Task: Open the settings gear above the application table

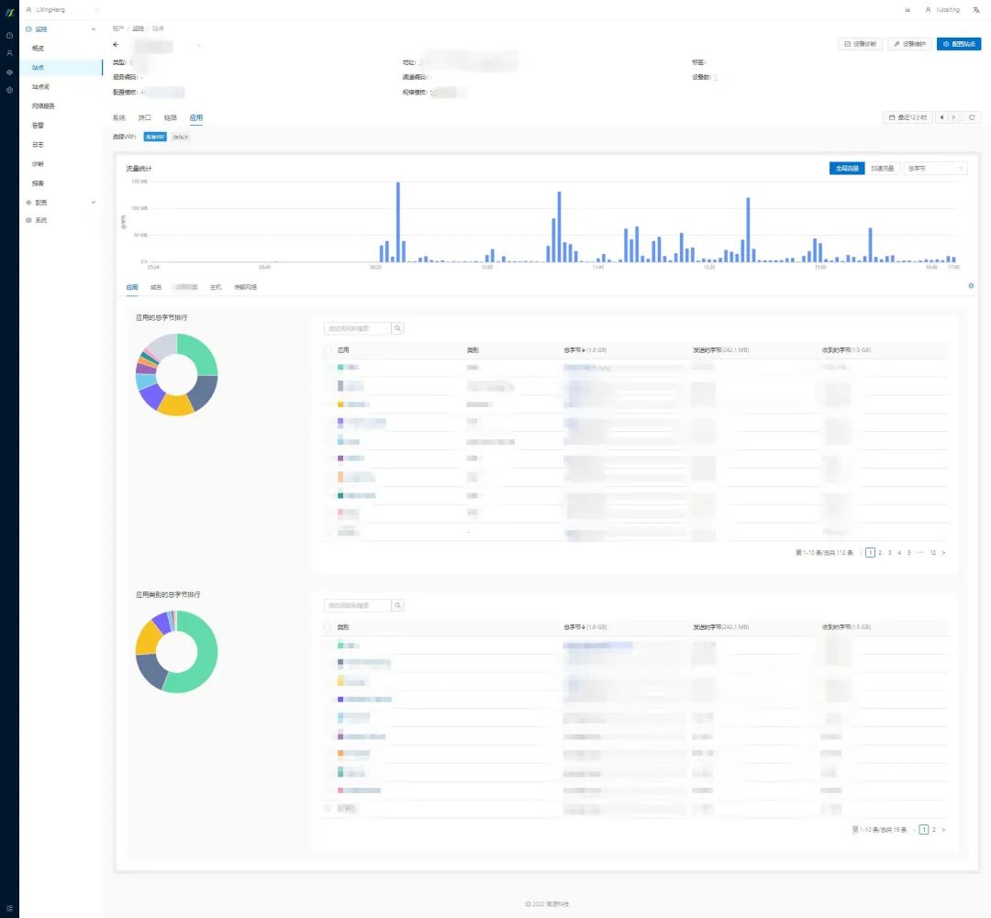Action: pos(971,286)
